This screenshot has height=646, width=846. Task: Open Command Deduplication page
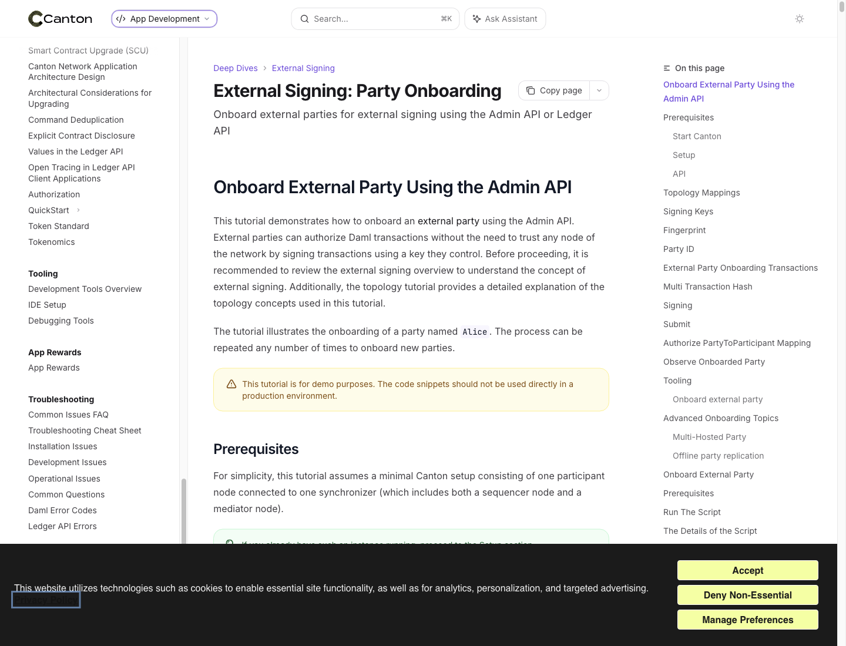pyautogui.click(x=76, y=120)
